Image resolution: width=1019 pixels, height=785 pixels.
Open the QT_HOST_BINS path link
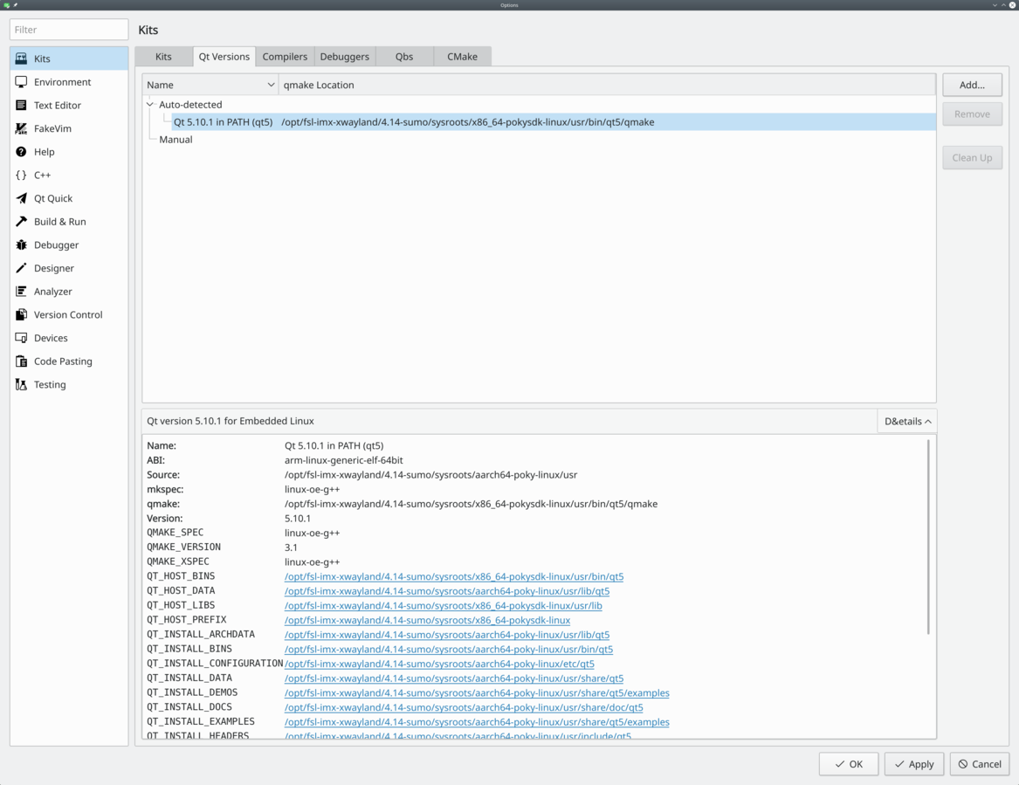pyautogui.click(x=453, y=576)
